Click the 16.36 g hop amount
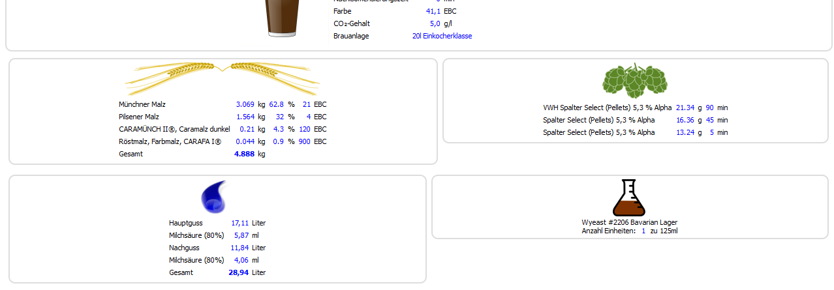 pyautogui.click(x=685, y=120)
